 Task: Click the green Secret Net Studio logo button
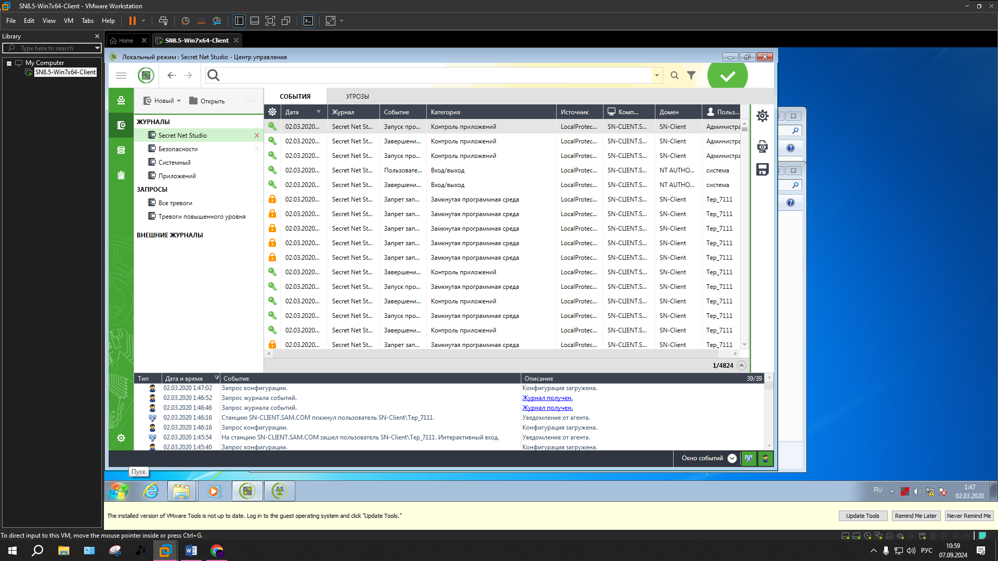(x=146, y=75)
